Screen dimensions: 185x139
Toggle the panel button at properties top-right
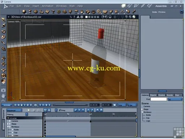coord(181,12)
